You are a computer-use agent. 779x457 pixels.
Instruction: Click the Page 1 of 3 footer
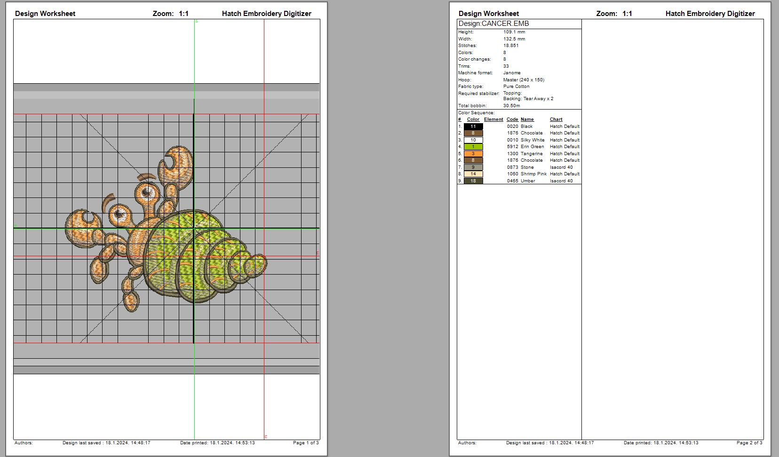click(x=306, y=443)
